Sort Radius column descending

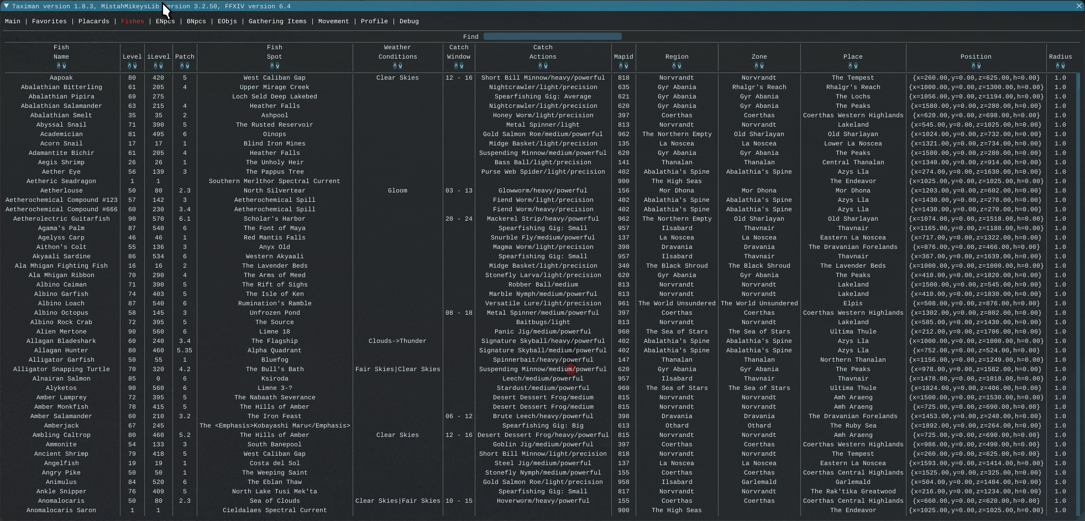1063,66
